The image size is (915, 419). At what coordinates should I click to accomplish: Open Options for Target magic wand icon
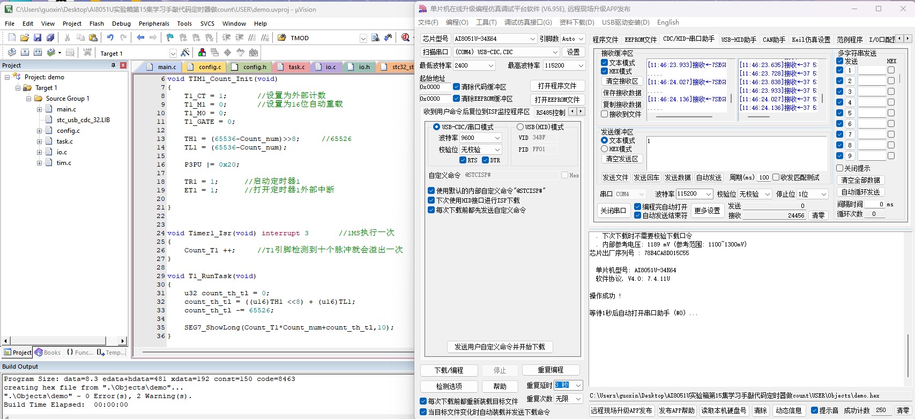(185, 53)
